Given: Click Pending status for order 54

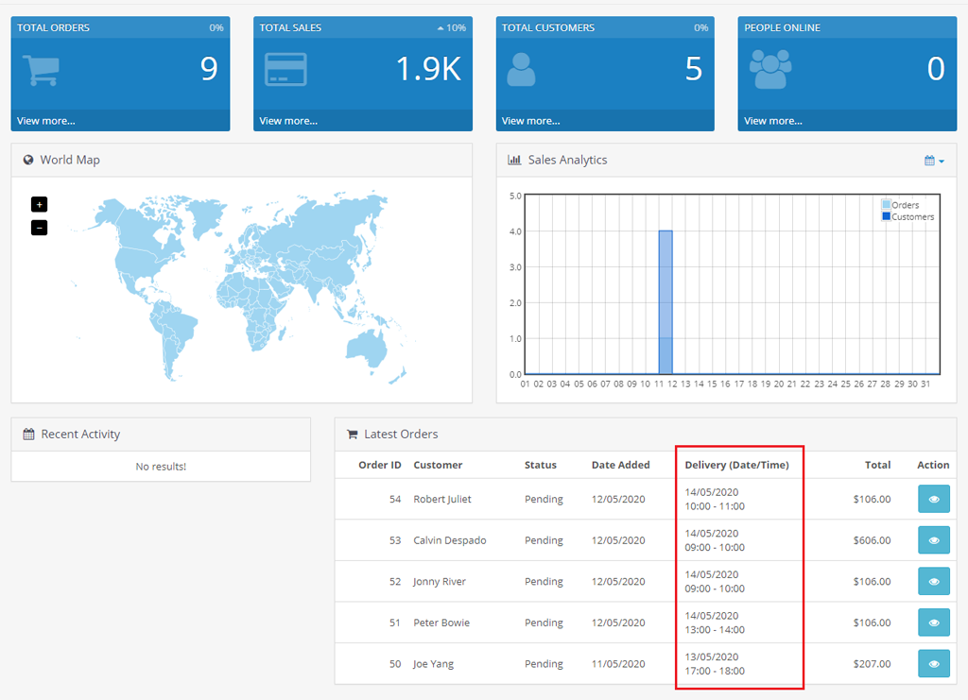Looking at the screenshot, I should point(544,499).
